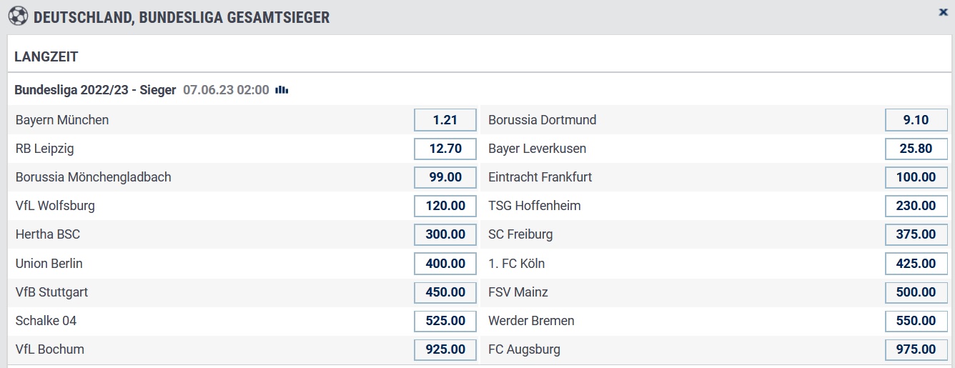Choose Union Berlin odds 400.00
Screen dimensions: 955x368
pyautogui.click(x=445, y=264)
